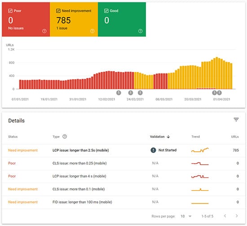The image size is (247, 226).
Task: Open the Details filter icon
Action: (236, 120)
